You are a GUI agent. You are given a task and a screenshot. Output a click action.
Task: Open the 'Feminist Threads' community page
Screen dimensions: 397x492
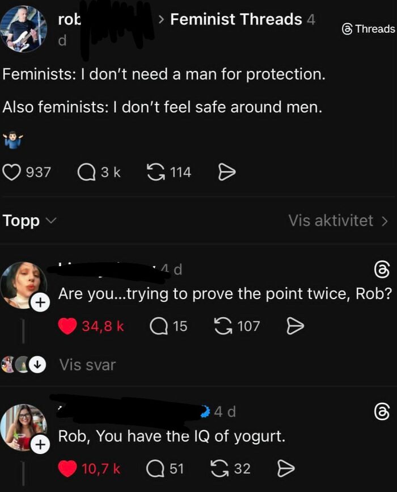[235, 19]
